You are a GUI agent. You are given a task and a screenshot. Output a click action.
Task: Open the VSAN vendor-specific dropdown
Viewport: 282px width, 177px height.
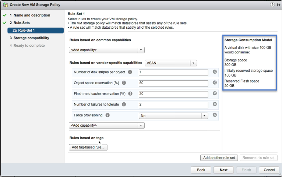click(171, 63)
